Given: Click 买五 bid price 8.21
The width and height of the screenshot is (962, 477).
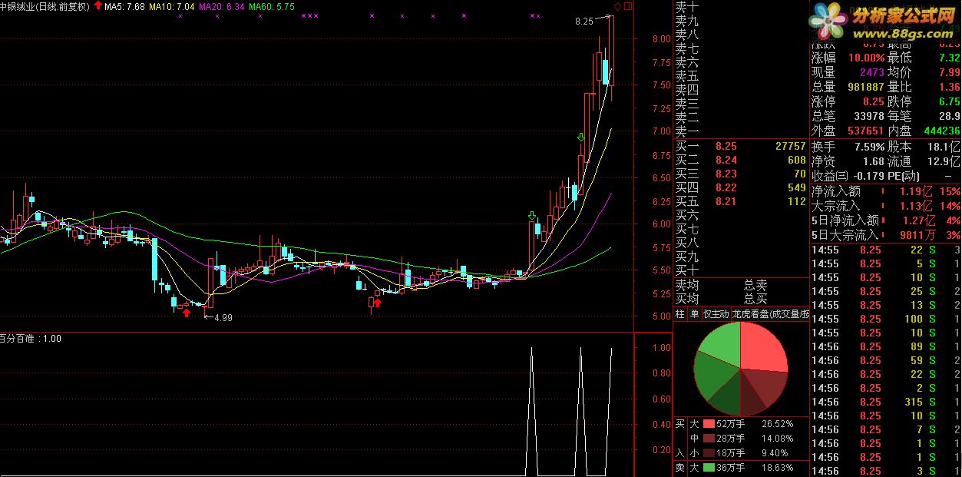Looking at the screenshot, I should click(x=726, y=201).
